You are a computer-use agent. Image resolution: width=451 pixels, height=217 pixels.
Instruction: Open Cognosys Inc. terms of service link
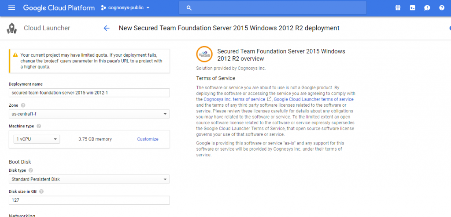tap(234, 99)
